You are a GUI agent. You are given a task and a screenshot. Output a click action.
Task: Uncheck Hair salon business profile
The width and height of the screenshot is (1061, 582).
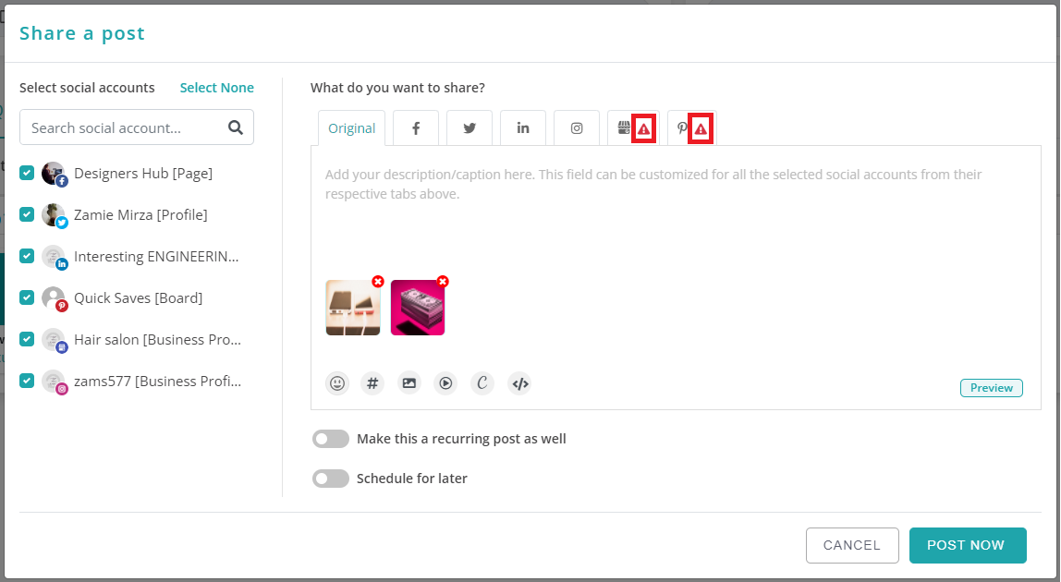[27, 339]
